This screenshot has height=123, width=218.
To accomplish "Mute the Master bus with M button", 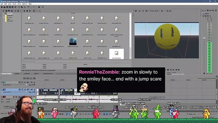I will (208, 16).
